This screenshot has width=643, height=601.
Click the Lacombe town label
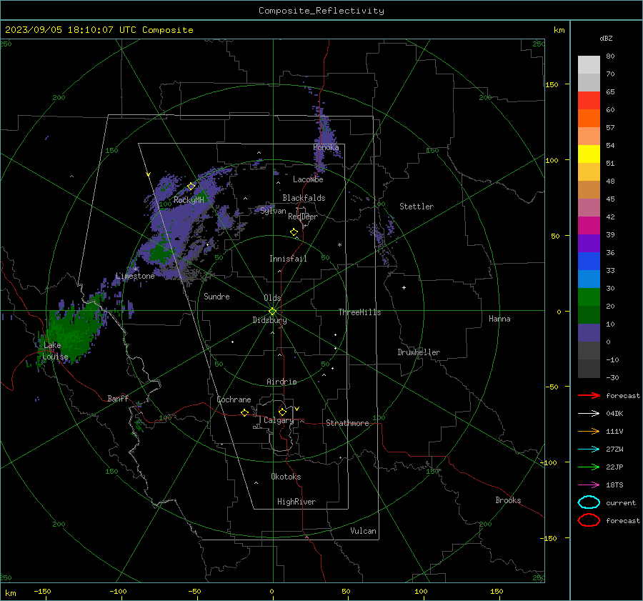pyautogui.click(x=308, y=179)
